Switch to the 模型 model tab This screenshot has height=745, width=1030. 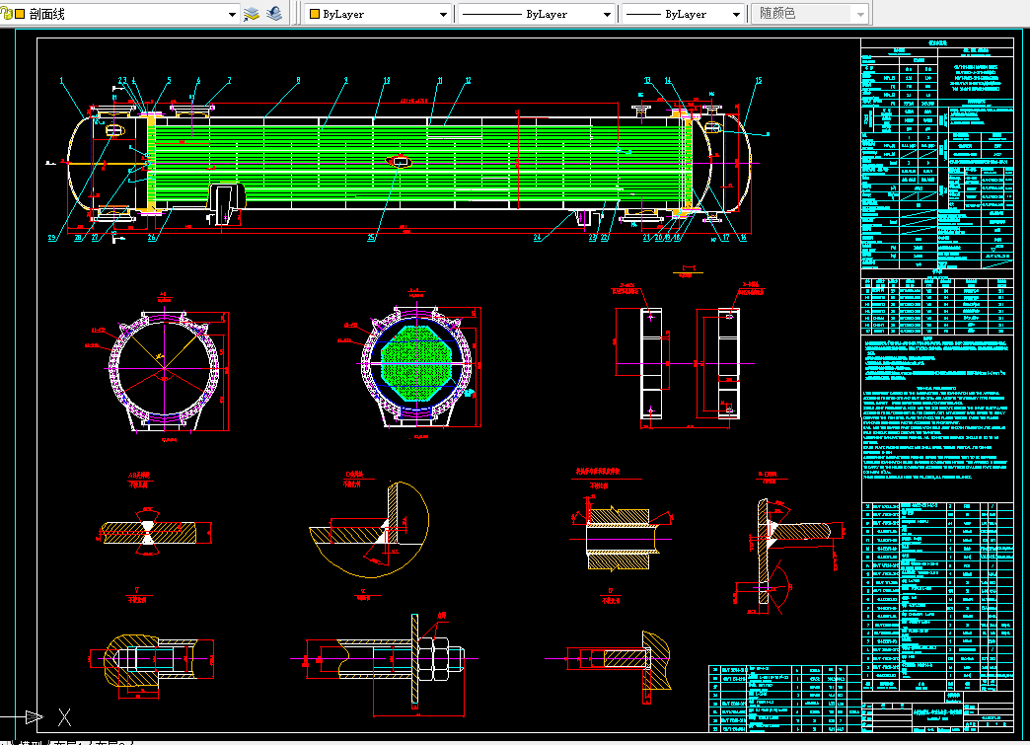tap(33, 742)
